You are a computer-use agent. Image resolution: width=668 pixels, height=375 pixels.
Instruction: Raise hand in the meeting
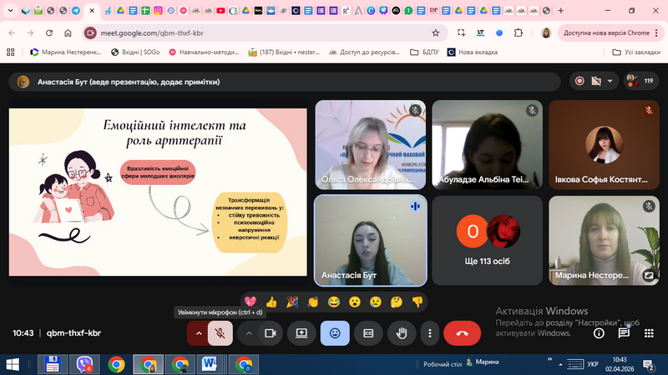coord(402,332)
